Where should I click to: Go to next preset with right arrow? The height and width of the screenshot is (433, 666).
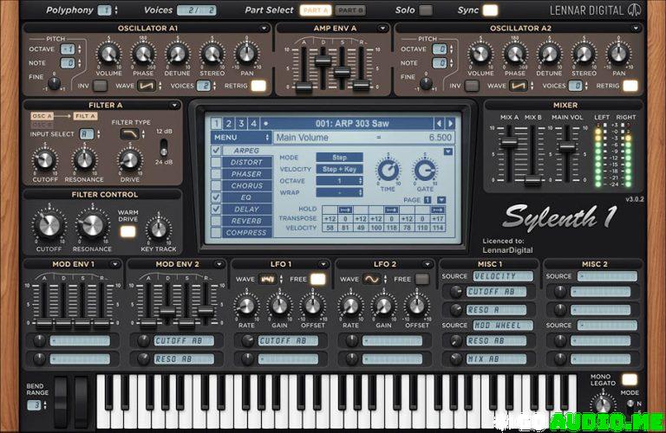click(450, 124)
